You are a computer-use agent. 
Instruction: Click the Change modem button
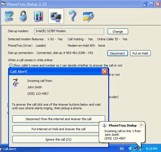118,32
